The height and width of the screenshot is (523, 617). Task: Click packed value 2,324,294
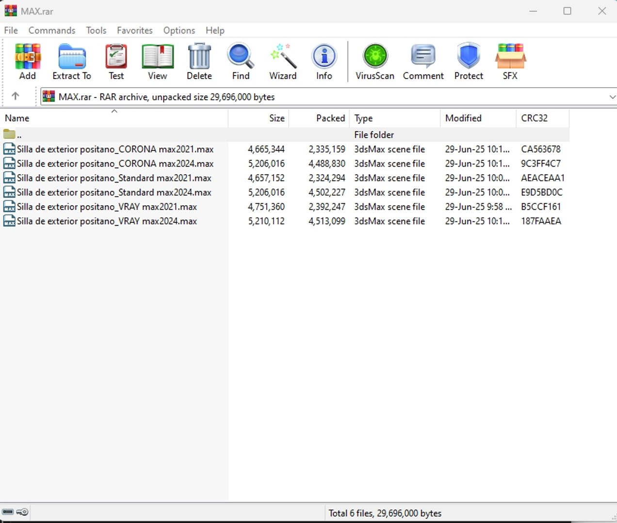327,178
